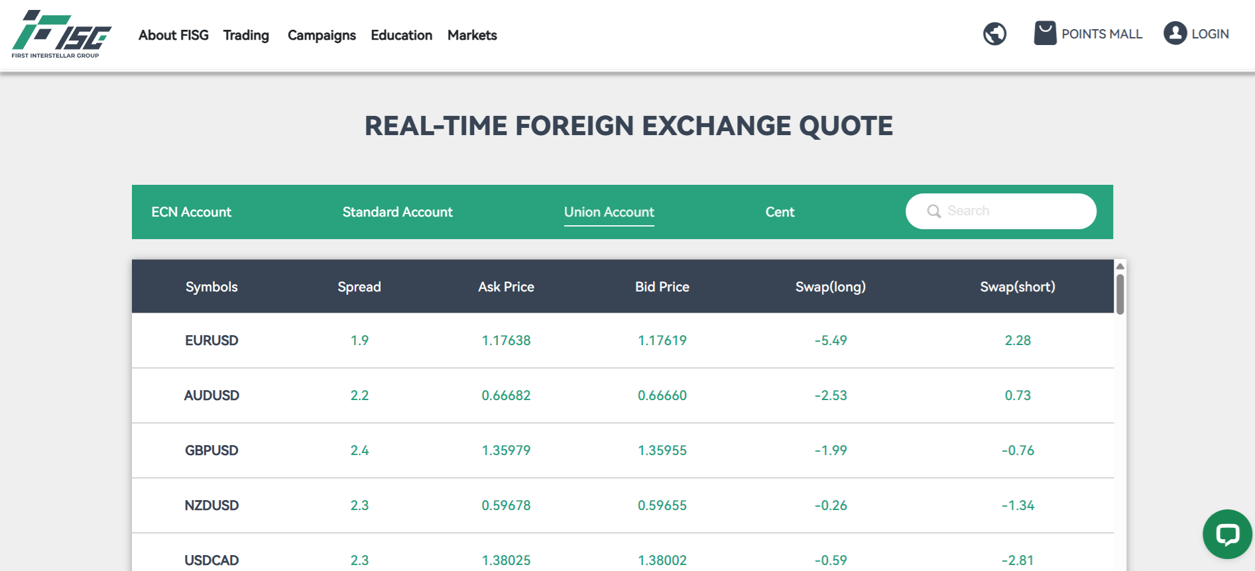Click the Real-Time Foreign Exchange Quote heading
The height and width of the screenshot is (571, 1255).
click(x=628, y=126)
